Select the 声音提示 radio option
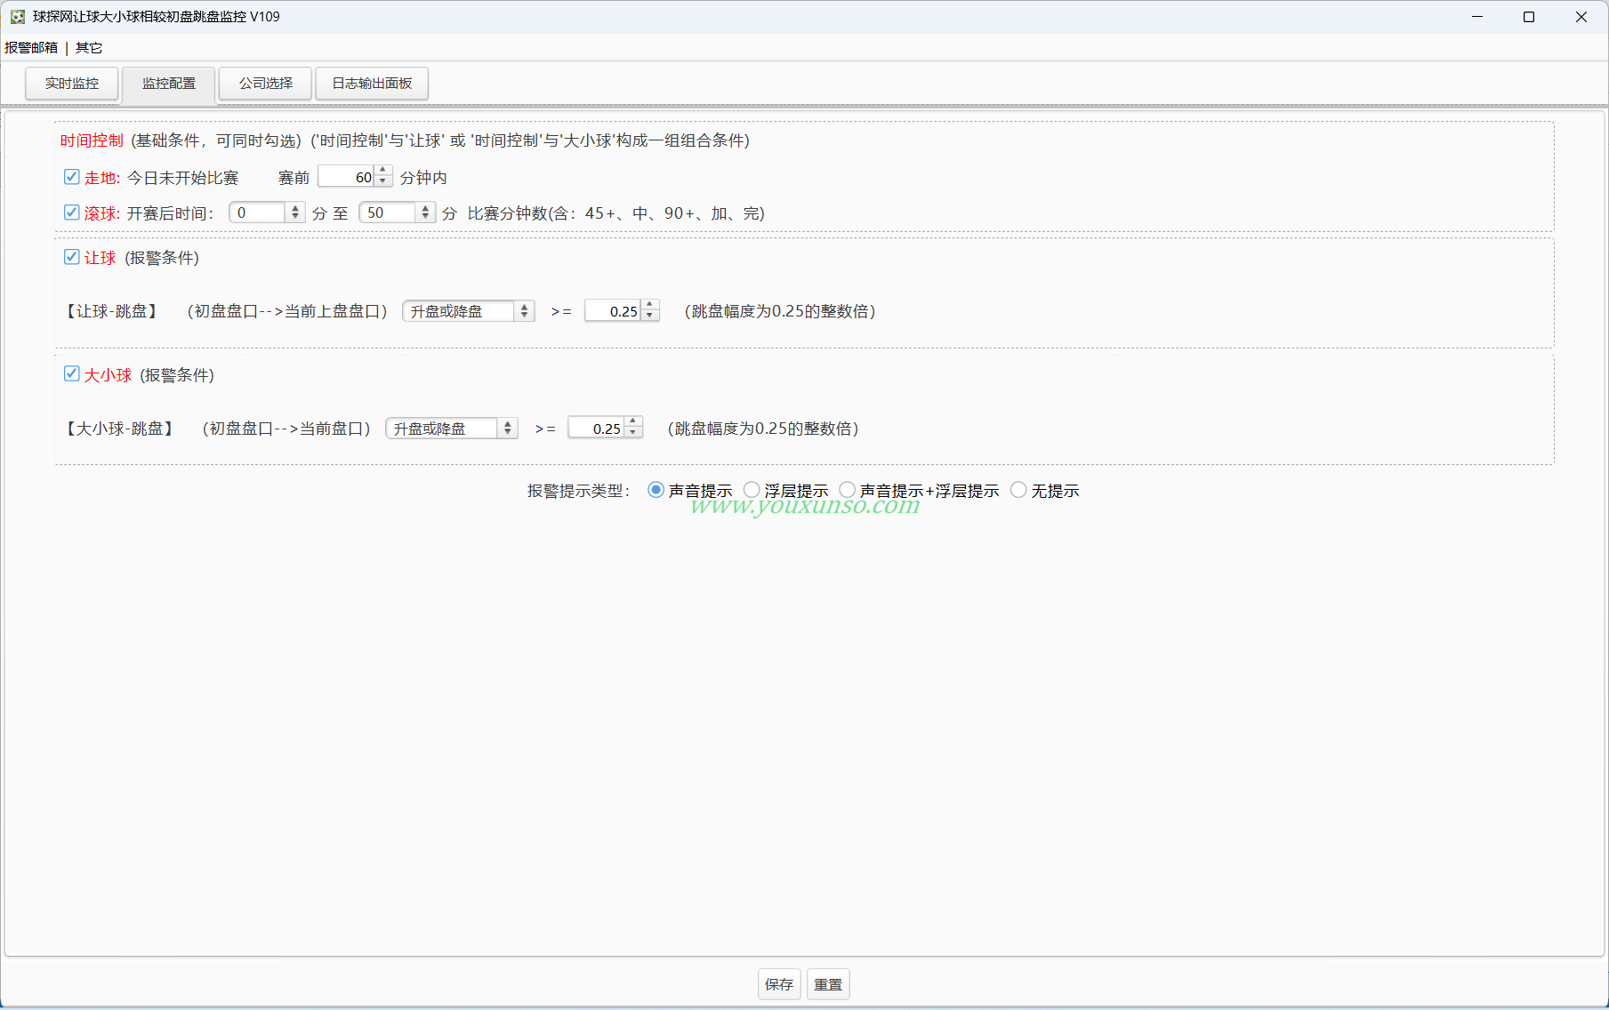The width and height of the screenshot is (1609, 1010). (x=656, y=490)
